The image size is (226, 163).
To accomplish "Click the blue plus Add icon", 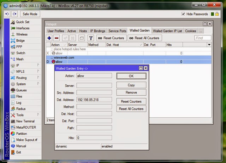I will point(49,38).
